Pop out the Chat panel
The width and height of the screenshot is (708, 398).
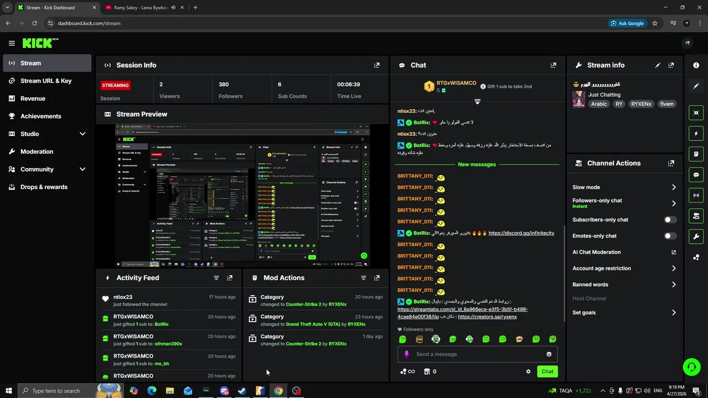pyautogui.click(x=553, y=65)
